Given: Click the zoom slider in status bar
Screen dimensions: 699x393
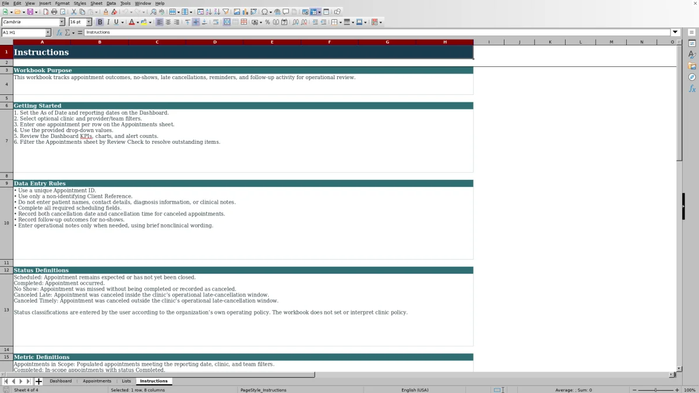Looking at the screenshot, I should 656,390.
